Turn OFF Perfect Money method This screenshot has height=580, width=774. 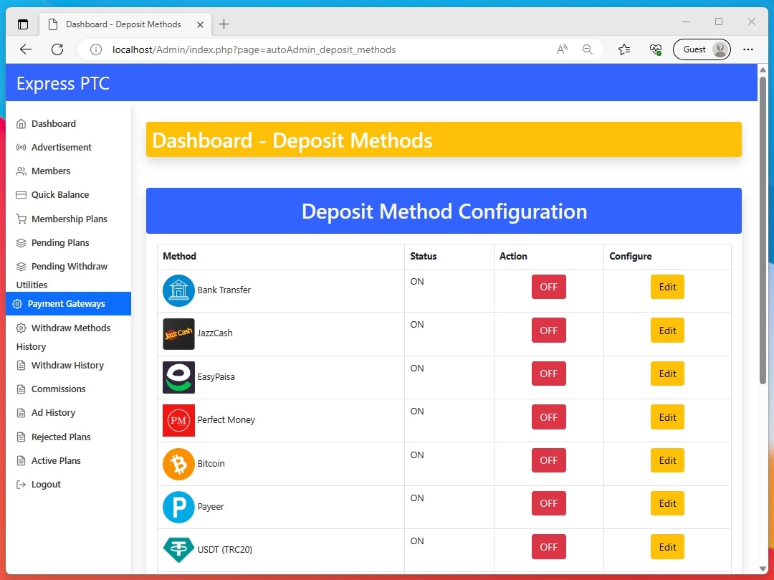click(x=548, y=417)
